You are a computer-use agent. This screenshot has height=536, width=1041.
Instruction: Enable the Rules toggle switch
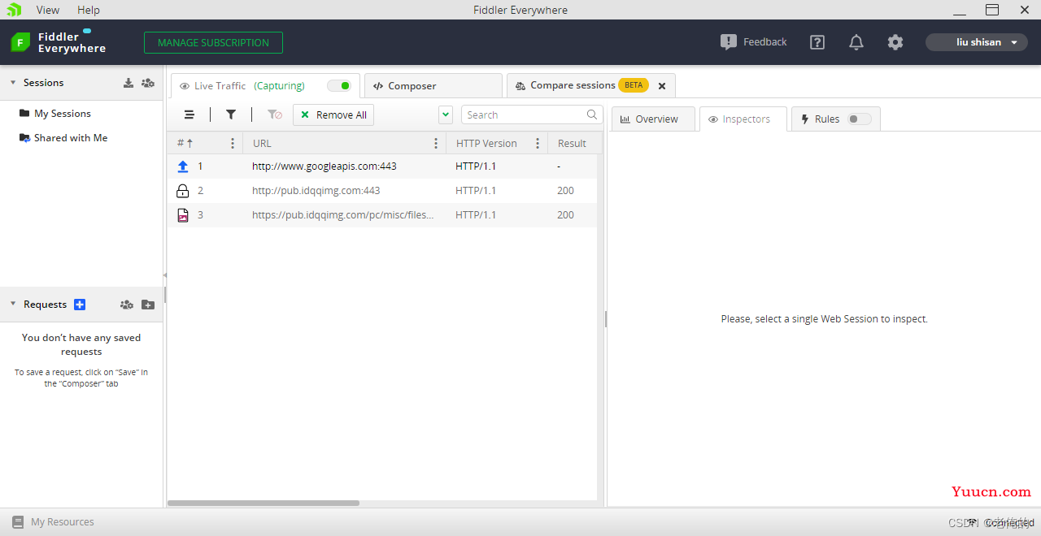[859, 119]
